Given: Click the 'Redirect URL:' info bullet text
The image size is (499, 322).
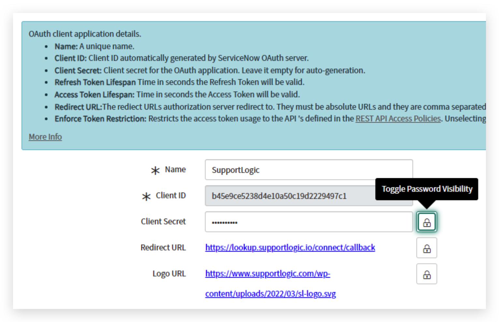Looking at the screenshot, I should pos(270,107).
